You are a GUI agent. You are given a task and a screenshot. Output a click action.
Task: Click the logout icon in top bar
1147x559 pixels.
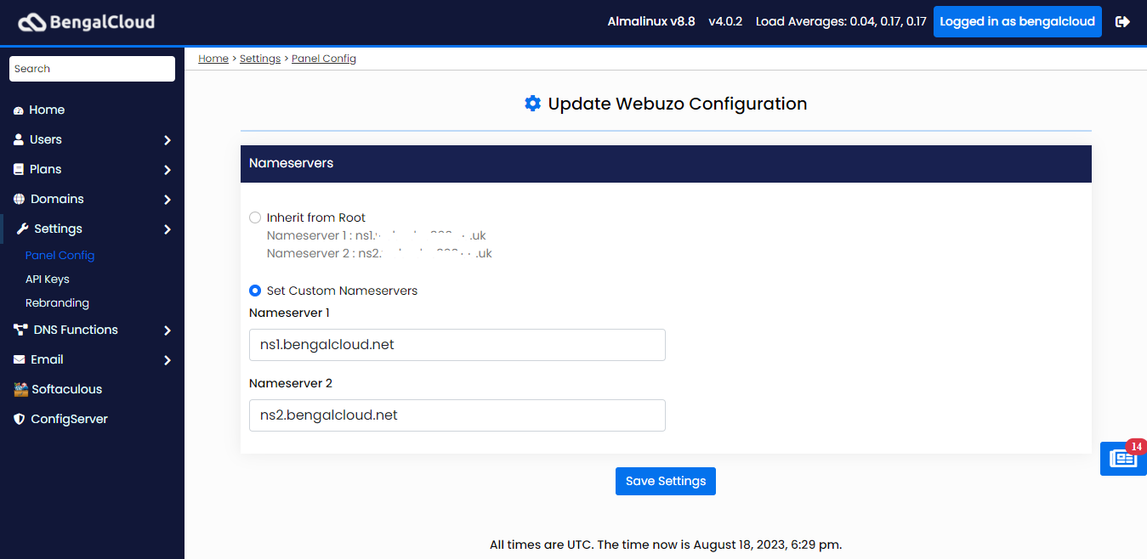(1124, 21)
